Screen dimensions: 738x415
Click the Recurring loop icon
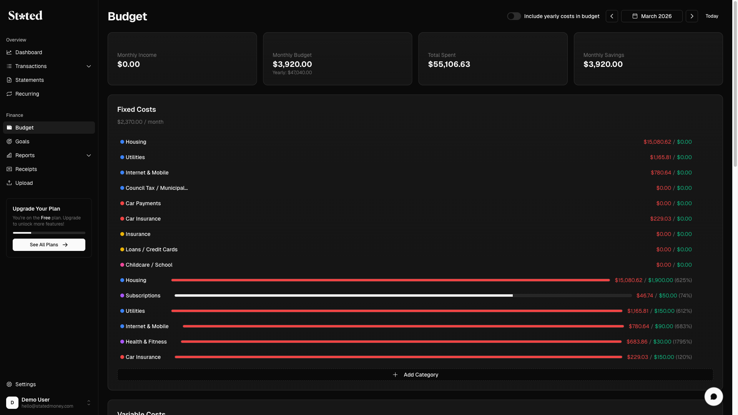click(x=9, y=94)
